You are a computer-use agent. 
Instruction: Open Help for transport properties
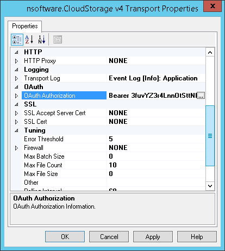tap(197, 236)
